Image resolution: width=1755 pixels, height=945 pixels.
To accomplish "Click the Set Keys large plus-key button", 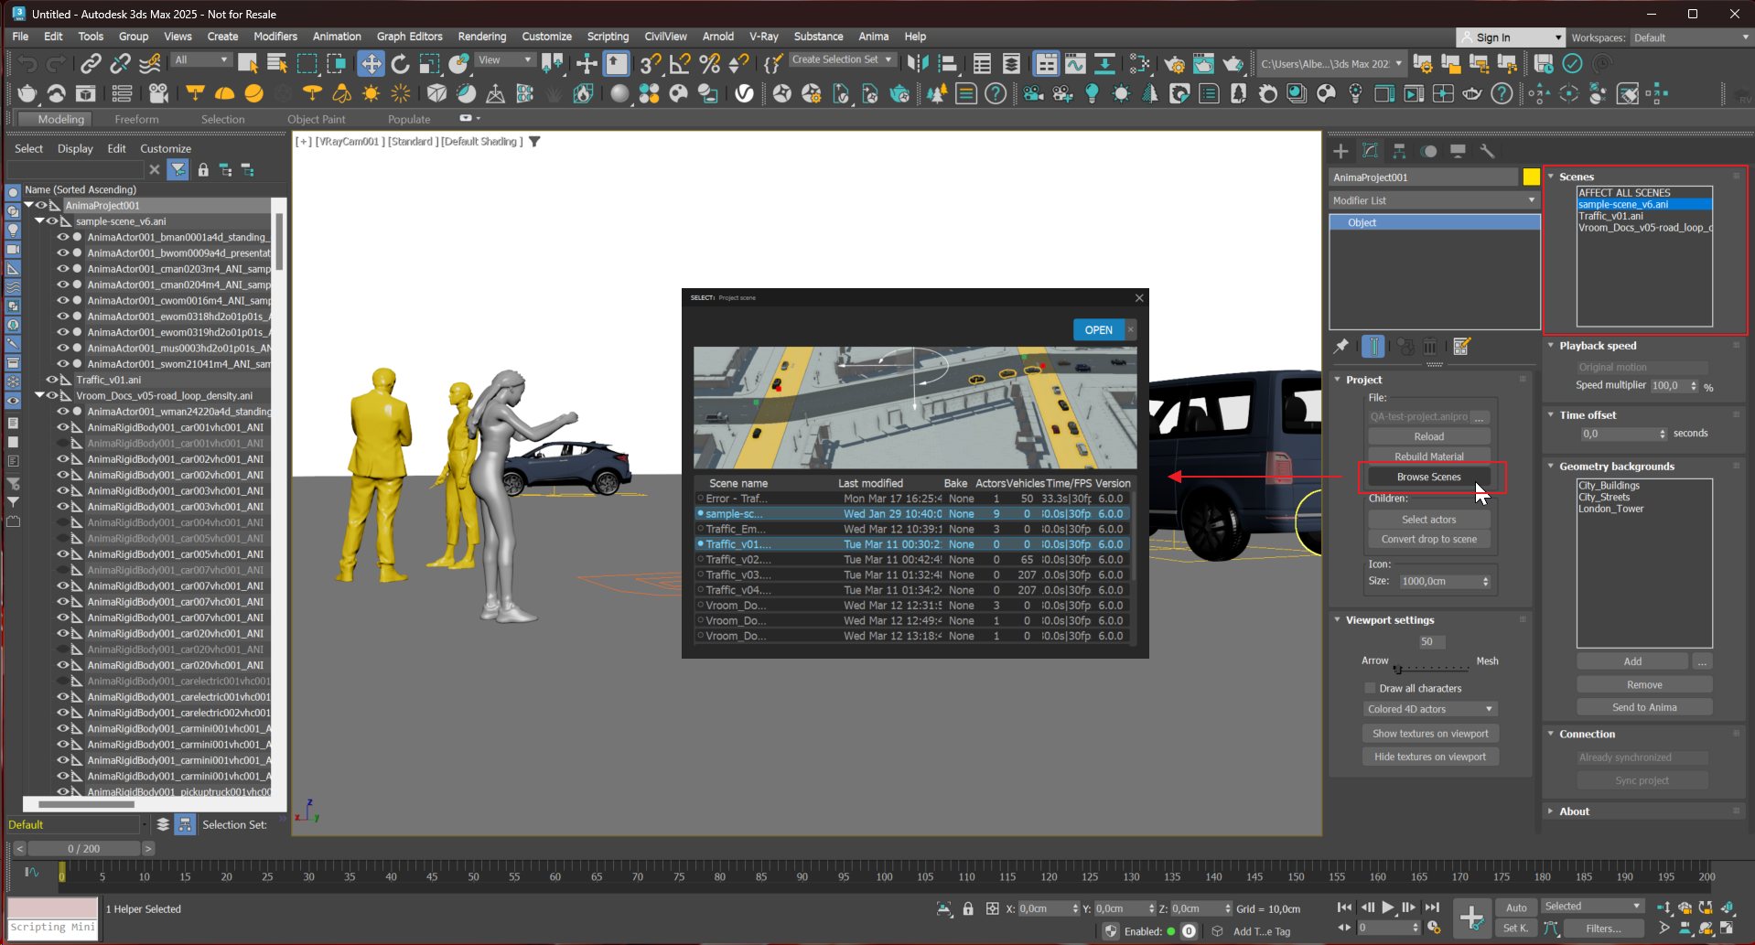I will [1471, 918].
